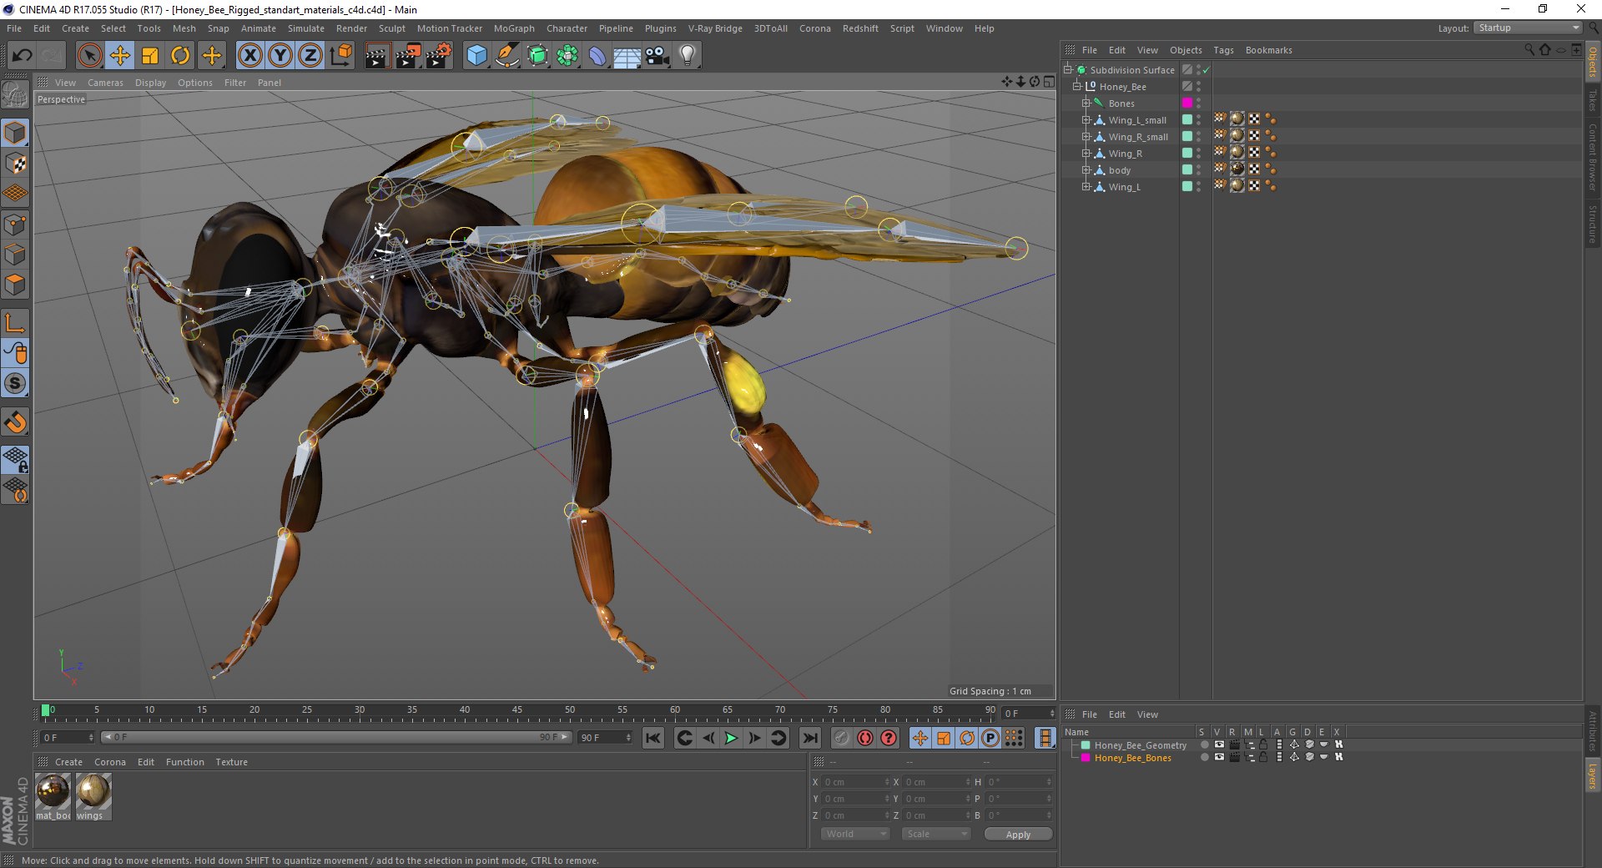Open the Layout Startup dropdown
The height and width of the screenshot is (868, 1602).
point(1528,28)
